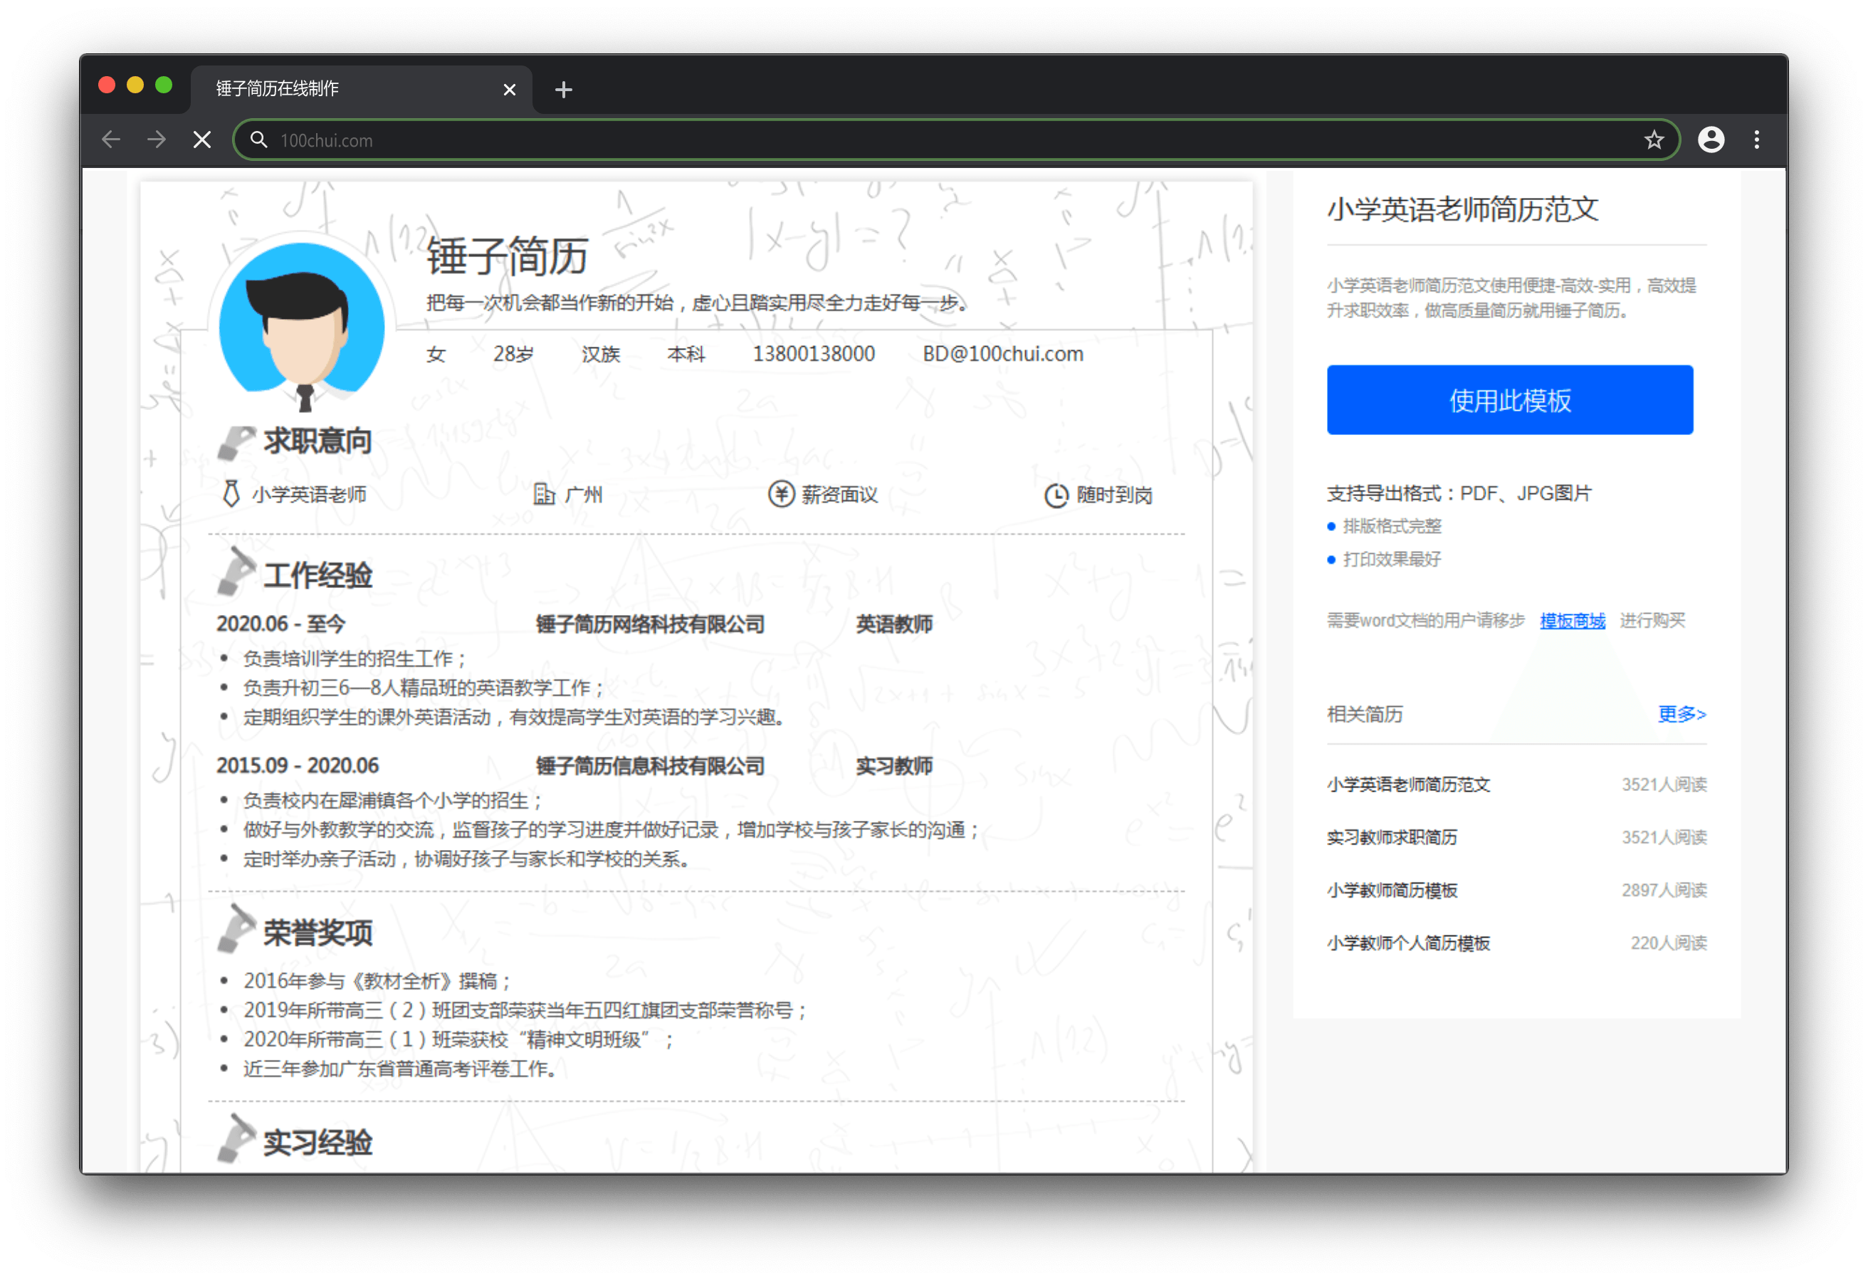Click the 排版格式完整 bullet item

1391,527
